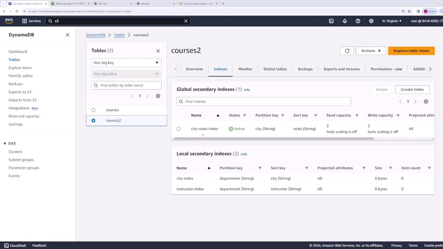Click the Create index button
This screenshot has width=443, height=249.
tap(412, 90)
